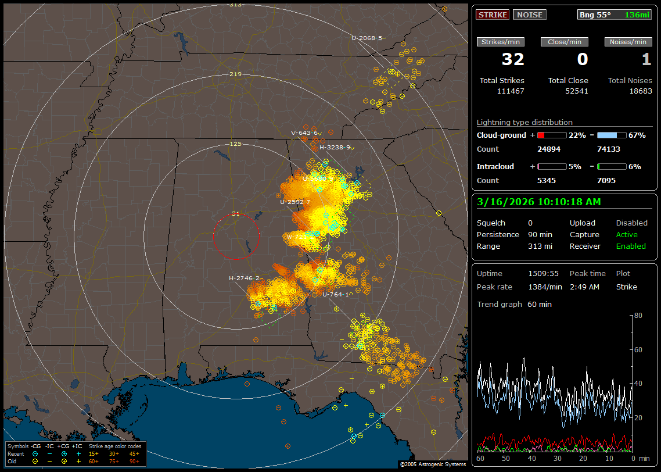Click the recent +IC cyan plus in legend
The image size is (661, 472).
click(78, 453)
